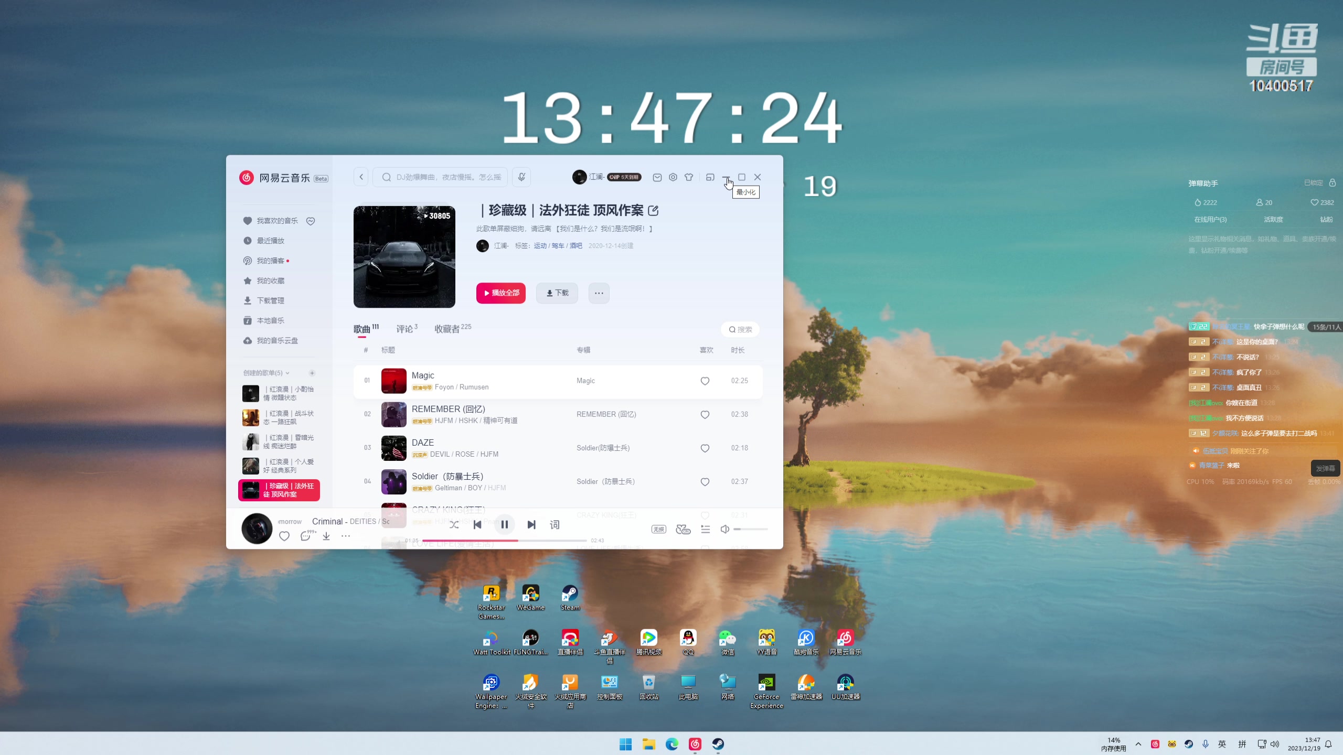Switch to mini player mode icon

[x=710, y=177]
